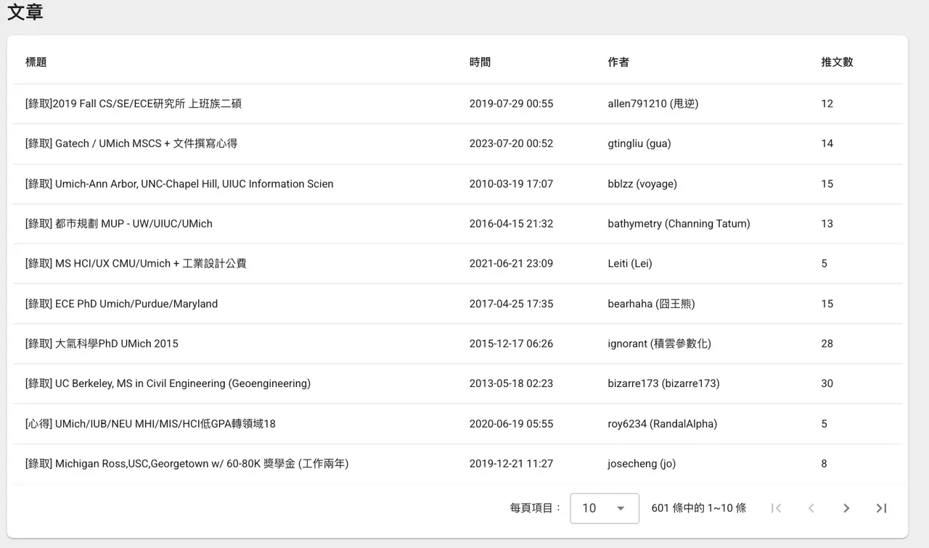The image size is (929, 548).
Task: Sort by the 時間 column header
Action: [480, 62]
